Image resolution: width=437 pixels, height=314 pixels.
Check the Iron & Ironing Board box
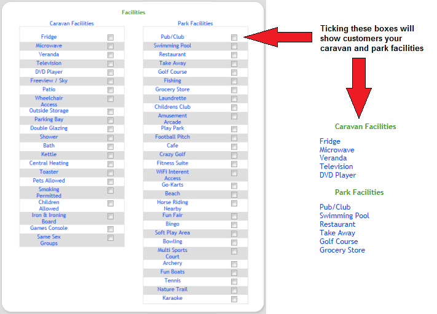click(x=111, y=216)
